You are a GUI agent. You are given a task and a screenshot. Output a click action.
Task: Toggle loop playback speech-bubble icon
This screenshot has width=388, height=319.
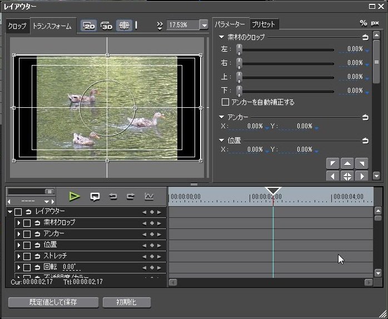[95, 196]
